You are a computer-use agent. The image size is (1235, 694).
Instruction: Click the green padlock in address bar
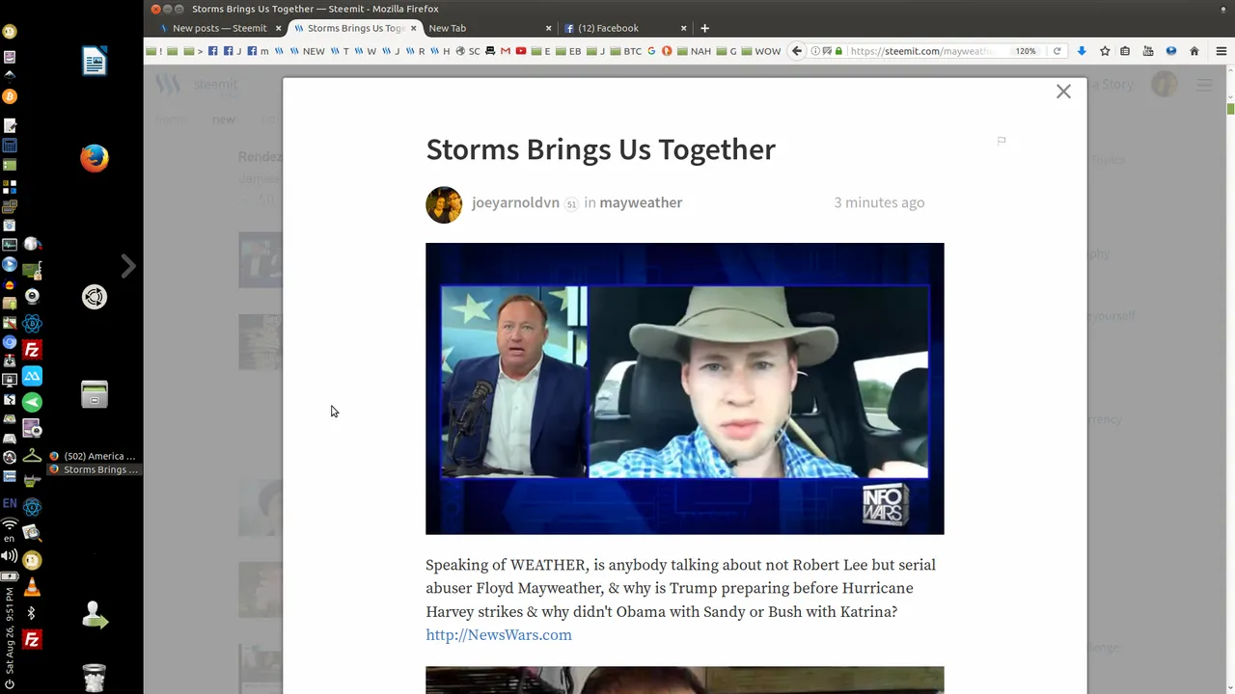[838, 51]
